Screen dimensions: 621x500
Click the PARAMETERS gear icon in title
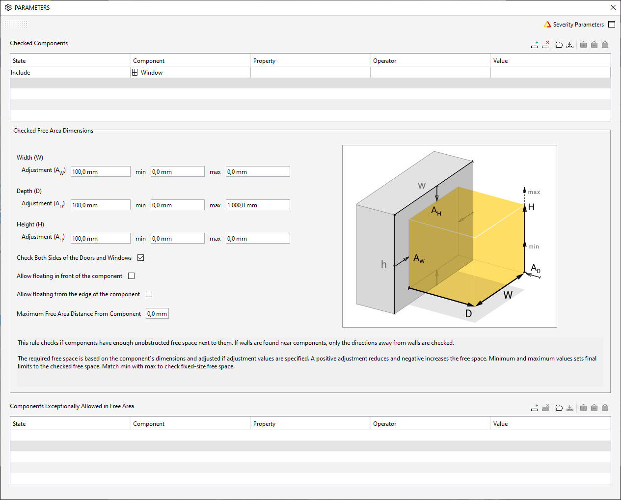coord(8,7)
